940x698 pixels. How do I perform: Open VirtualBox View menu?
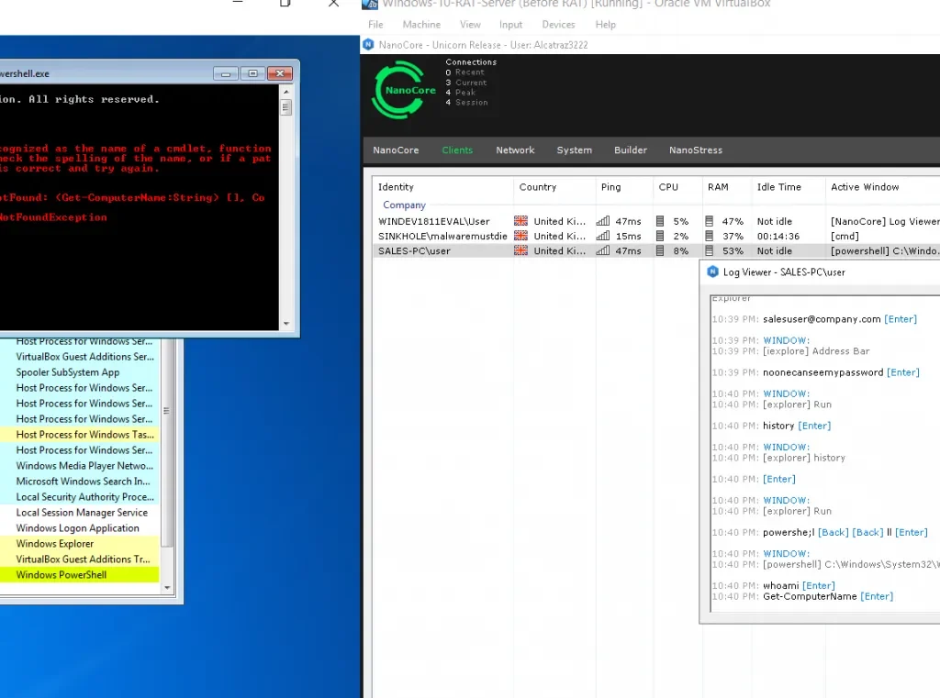tap(470, 25)
